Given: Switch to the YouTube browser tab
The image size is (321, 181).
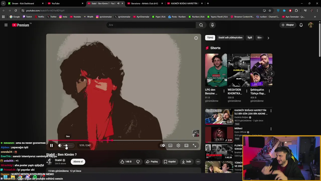Looking at the screenshot, I should tap(65, 3).
